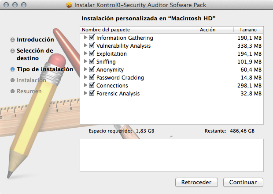The width and height of the screenshot is (273, 194).
Task: Click the Nombre del paquete column header
Action: [139, 30]
